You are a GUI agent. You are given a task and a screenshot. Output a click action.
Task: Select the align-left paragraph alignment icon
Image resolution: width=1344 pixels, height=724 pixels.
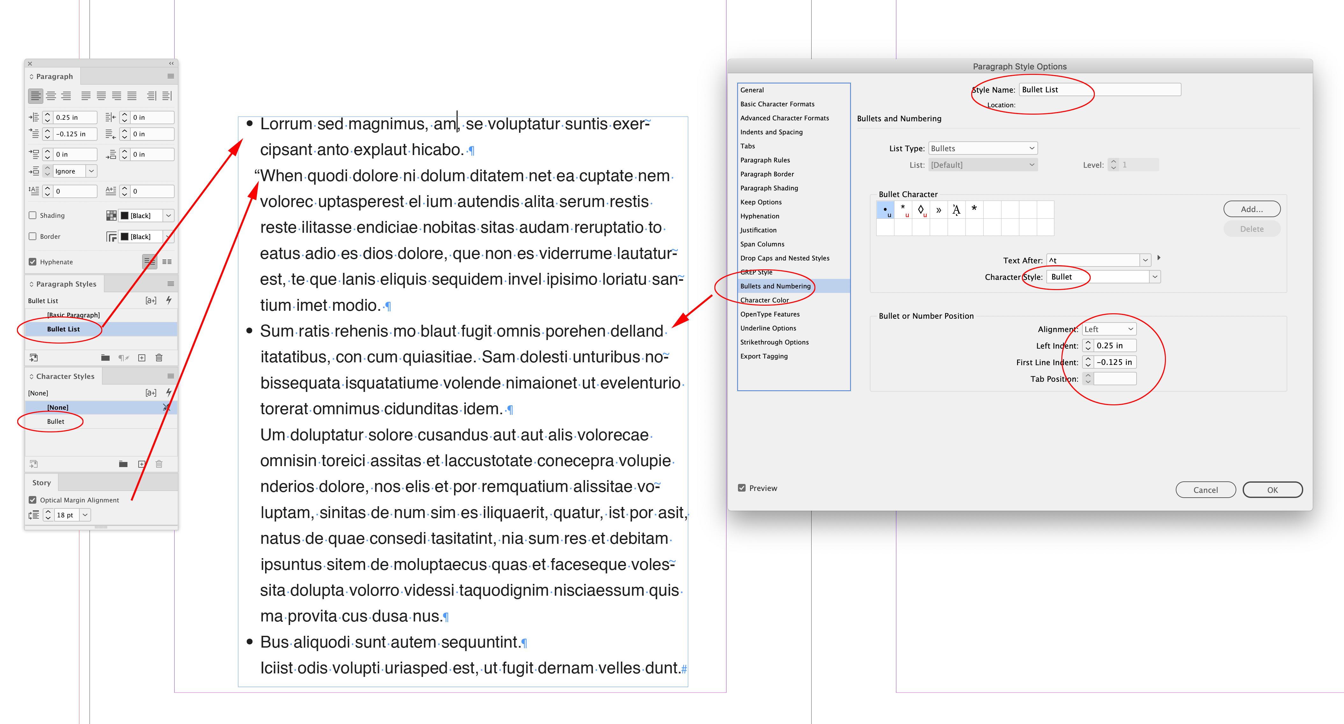tap(35, 96)
